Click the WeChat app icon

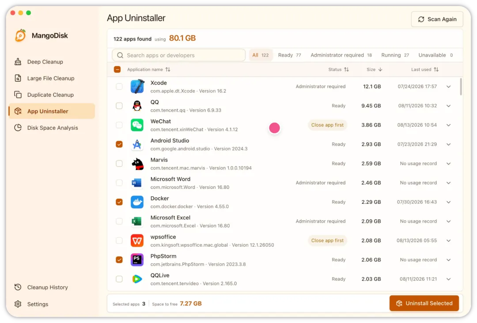tap(137, 125)
